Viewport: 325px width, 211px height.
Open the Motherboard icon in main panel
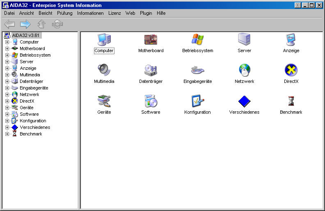tap(151, 40)
